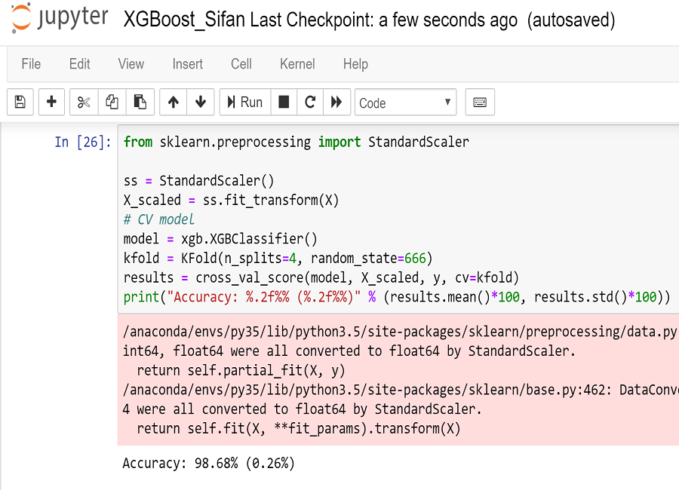Click inside the code cell editor

click(x=398, y=219)
